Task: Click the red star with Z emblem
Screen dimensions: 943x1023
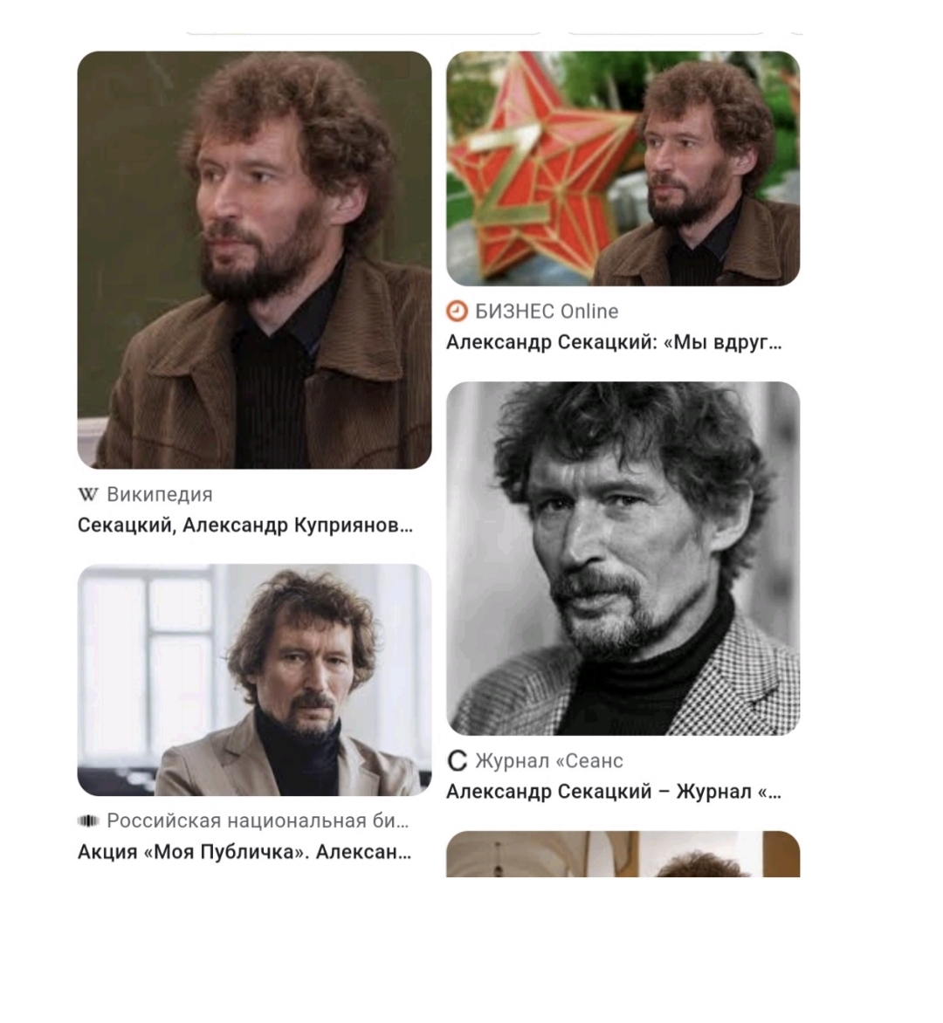Action: click(x=539, y=173)
